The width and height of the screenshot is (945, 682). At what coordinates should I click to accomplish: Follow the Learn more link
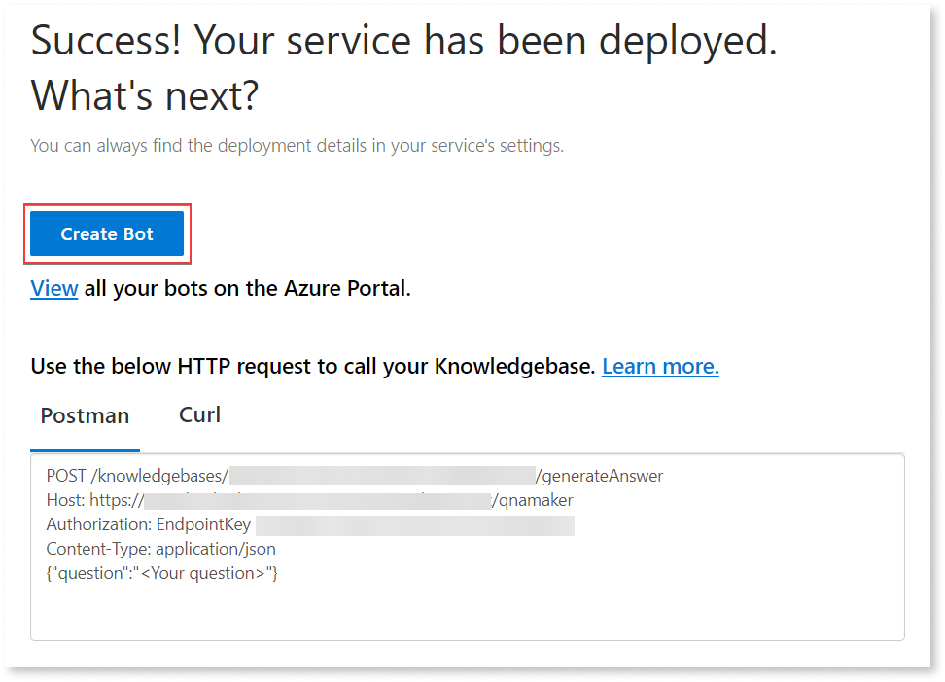[x=660, y=366]
